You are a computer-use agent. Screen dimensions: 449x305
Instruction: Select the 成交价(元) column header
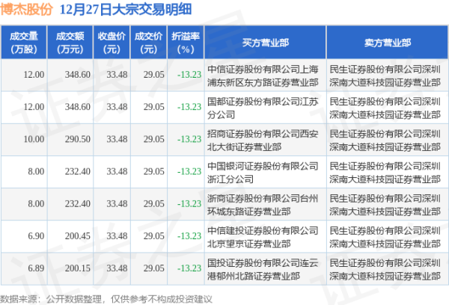(x=148, y=43)
